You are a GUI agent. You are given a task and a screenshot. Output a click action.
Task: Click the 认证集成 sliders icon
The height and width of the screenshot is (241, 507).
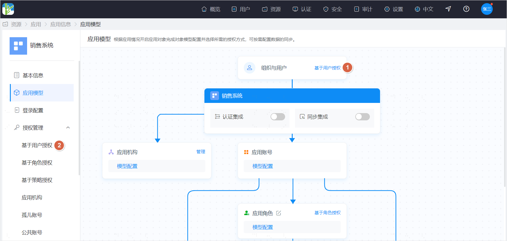click(218, 117)
